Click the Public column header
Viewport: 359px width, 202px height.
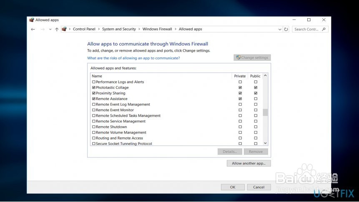coord(255,76)
